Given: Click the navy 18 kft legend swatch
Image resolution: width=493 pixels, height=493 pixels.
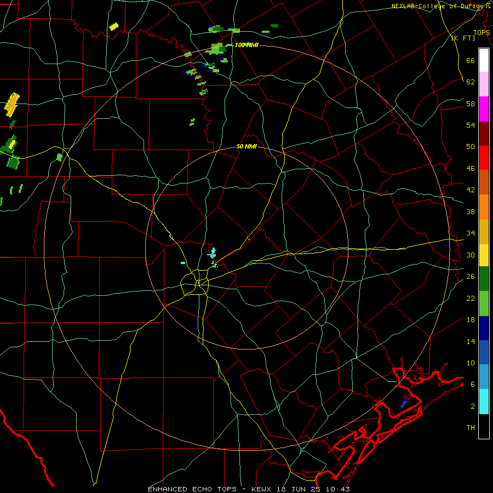Looking at the screenshot, I should [x=484, y=328].
